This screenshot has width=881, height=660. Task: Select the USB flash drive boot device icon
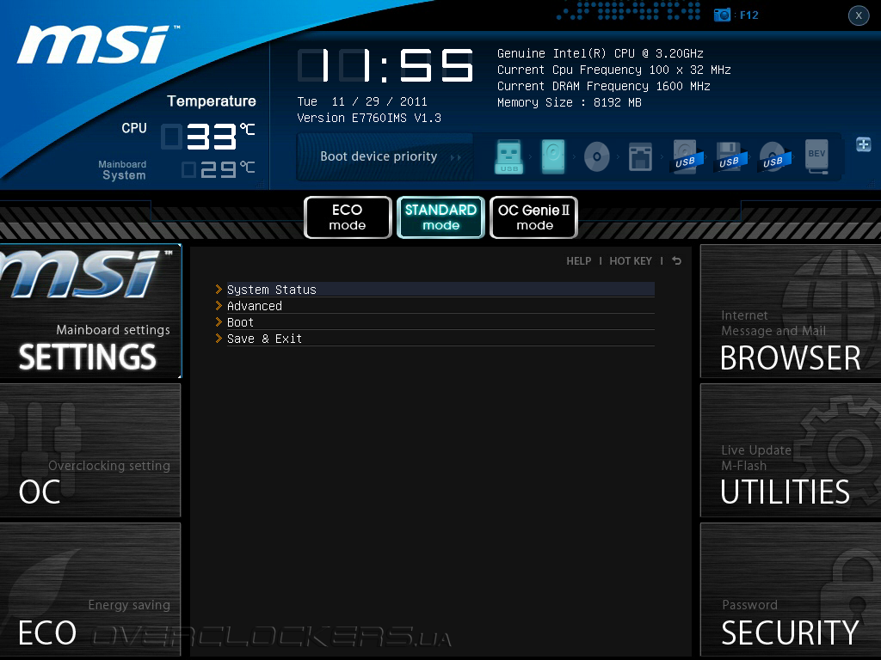point(509,156)
